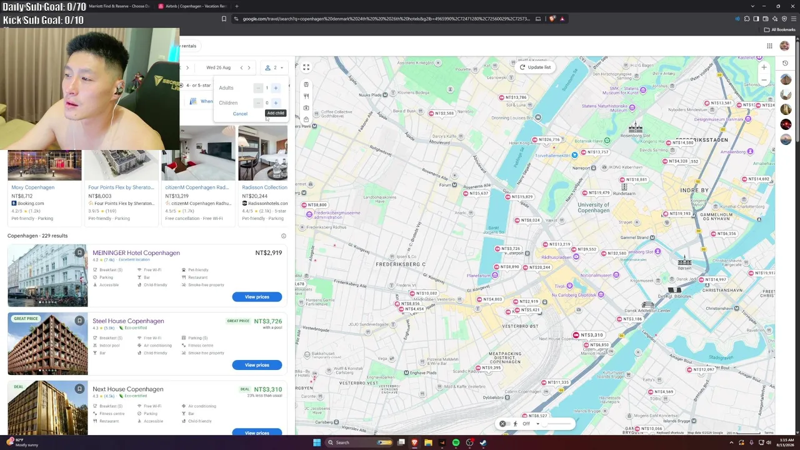Show transit layer on the map
800x450 pixels.
click(306, 84)
